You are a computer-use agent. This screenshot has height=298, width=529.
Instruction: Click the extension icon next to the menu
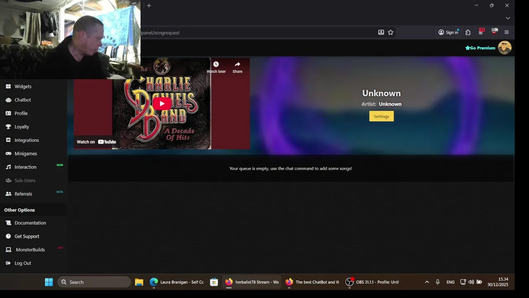click(494, 31)
